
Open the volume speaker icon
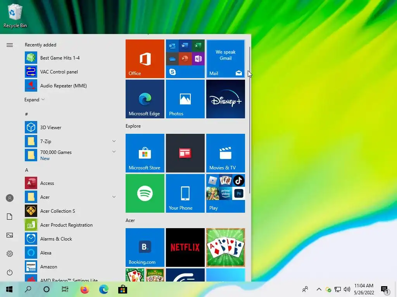coord(347,289)
